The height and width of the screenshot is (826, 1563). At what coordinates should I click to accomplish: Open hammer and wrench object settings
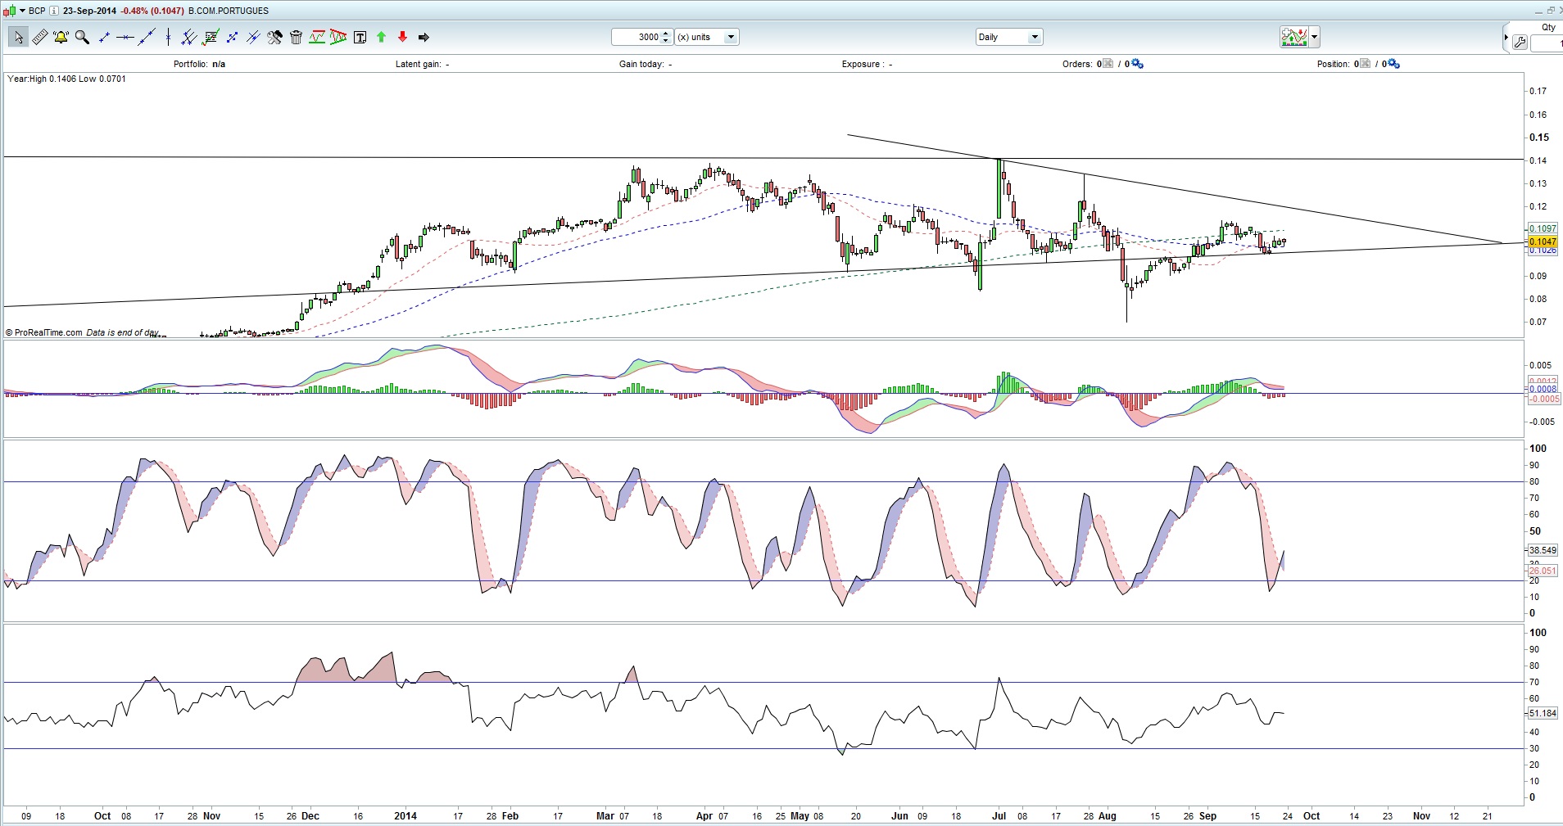point(274,37)
